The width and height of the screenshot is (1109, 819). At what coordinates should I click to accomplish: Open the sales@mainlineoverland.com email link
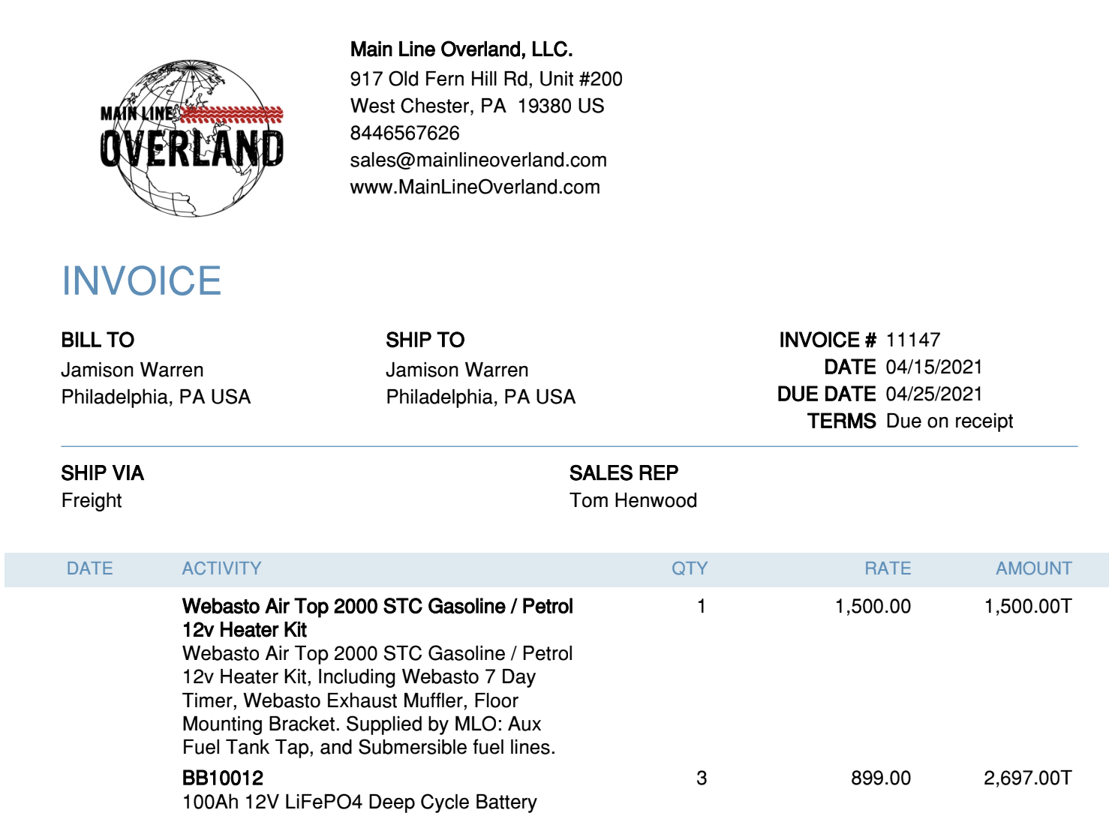[478, 160]
